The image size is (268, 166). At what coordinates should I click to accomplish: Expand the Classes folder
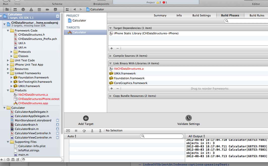click(11, 56)
